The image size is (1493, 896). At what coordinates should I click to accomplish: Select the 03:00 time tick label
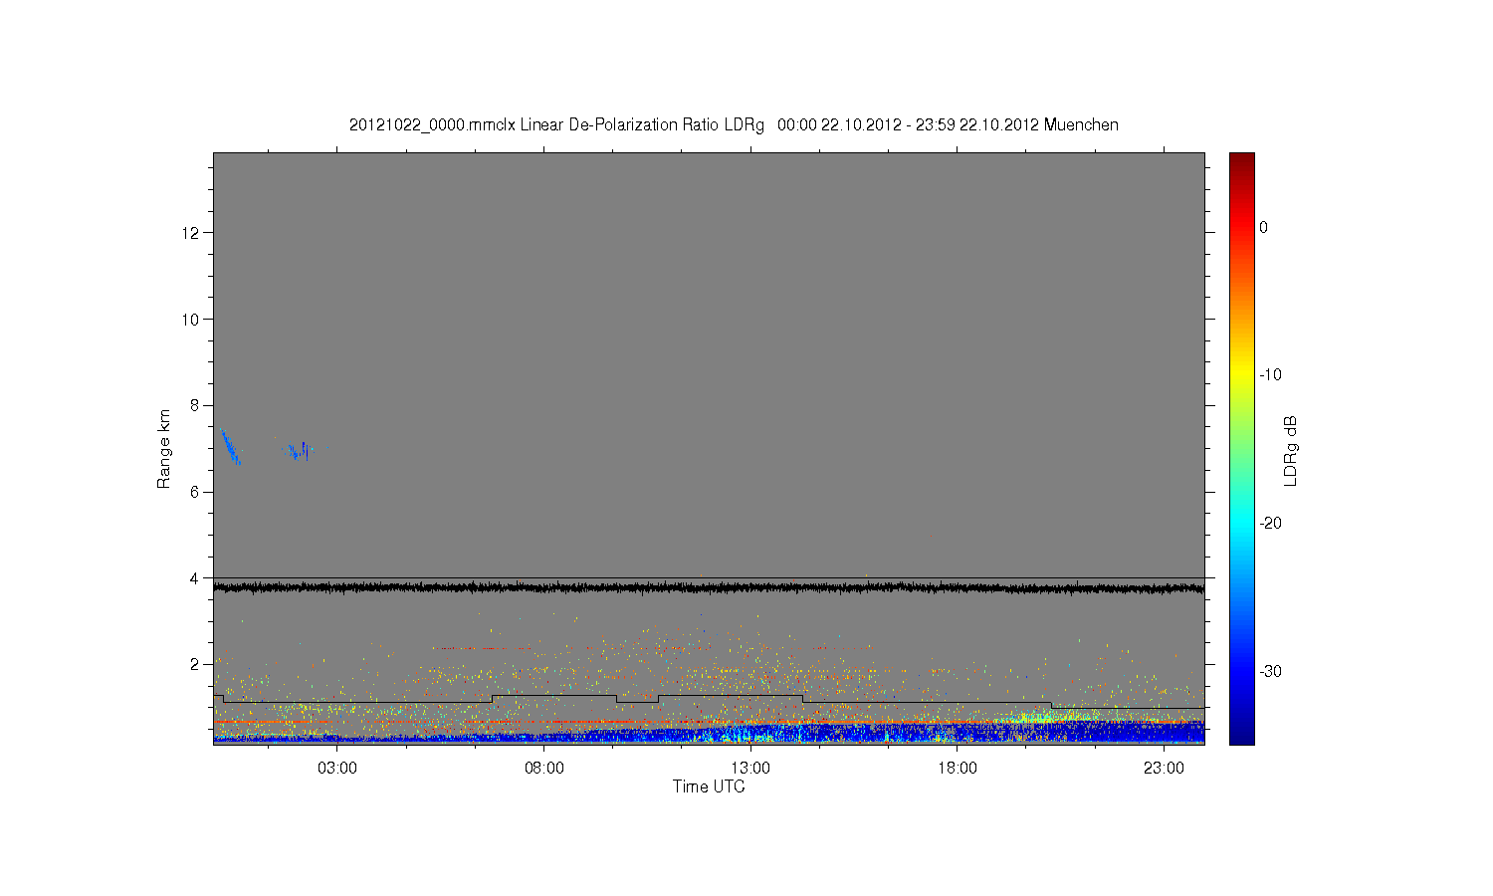(x=337, y=769)
